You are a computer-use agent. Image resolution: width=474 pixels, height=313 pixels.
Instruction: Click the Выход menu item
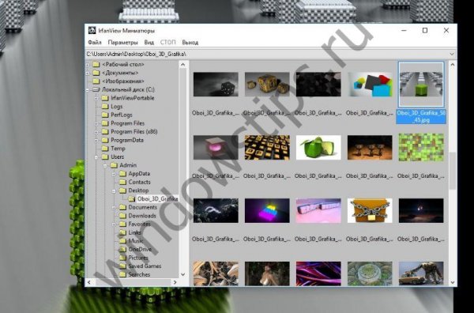[x=190, y=43]
